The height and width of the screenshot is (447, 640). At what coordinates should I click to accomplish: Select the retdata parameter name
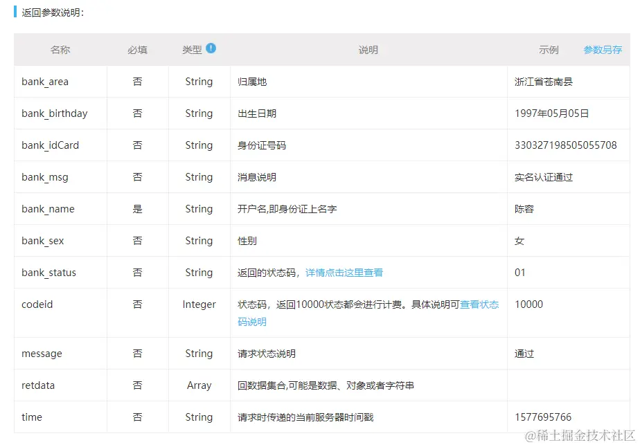[38, 385]
